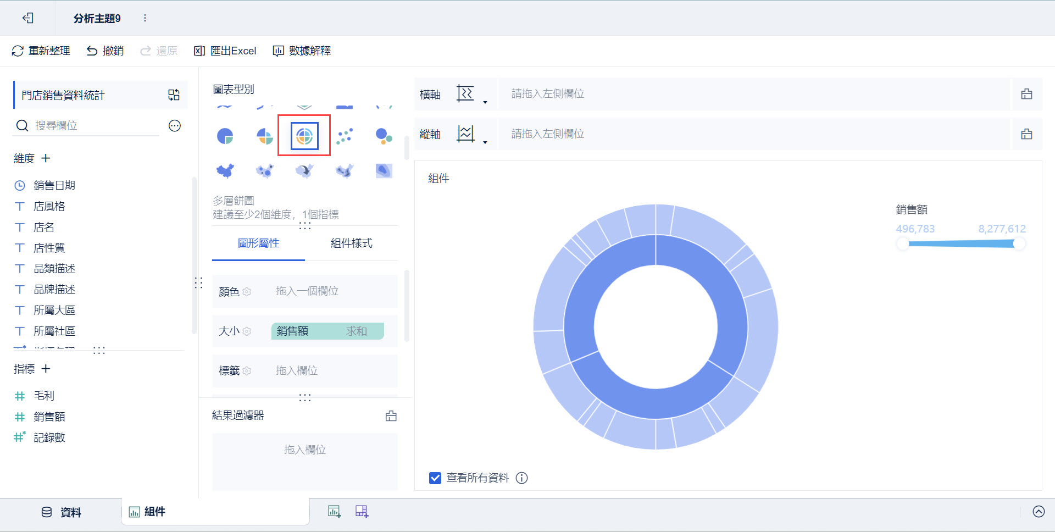The image size is (1055, 532).
Task: Click the filter icon on 橫軸 row
Action: pos(1026,94)
